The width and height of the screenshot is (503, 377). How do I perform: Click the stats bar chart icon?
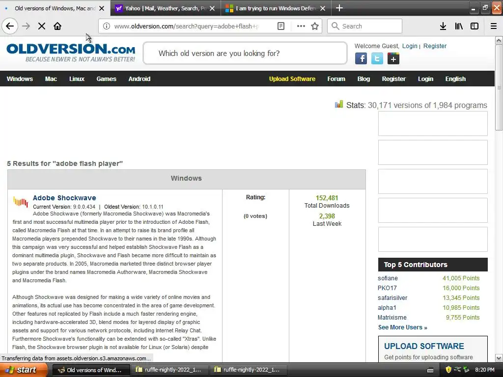pyautogui.click(x=339, y=104)
